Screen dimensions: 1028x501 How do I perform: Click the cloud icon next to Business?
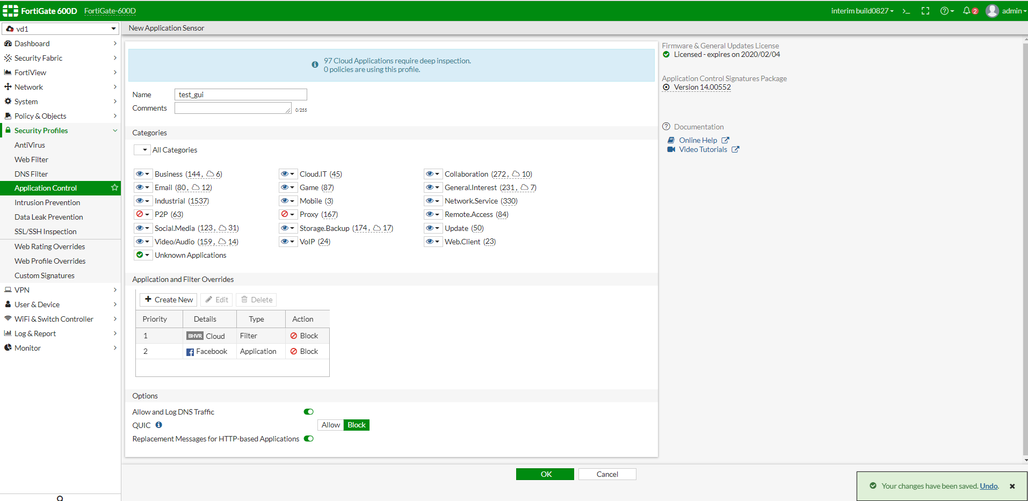(211, 174)
